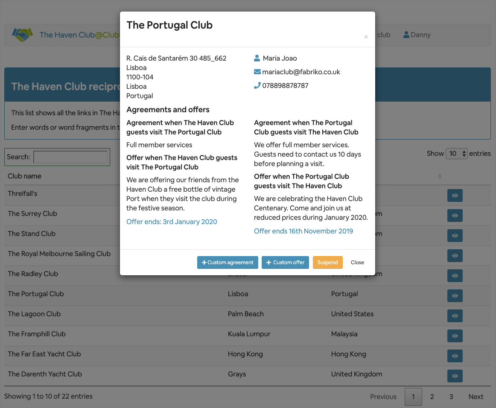Go to page 2 of results

click(x=432, y=397)
